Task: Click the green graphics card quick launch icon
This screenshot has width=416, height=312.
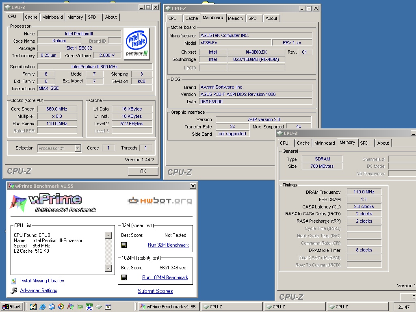Action: click(x=80, y=307)
